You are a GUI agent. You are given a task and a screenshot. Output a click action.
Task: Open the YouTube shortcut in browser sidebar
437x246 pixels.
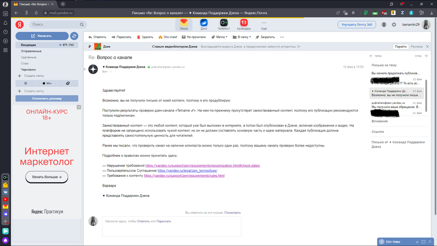pos(5,199)
